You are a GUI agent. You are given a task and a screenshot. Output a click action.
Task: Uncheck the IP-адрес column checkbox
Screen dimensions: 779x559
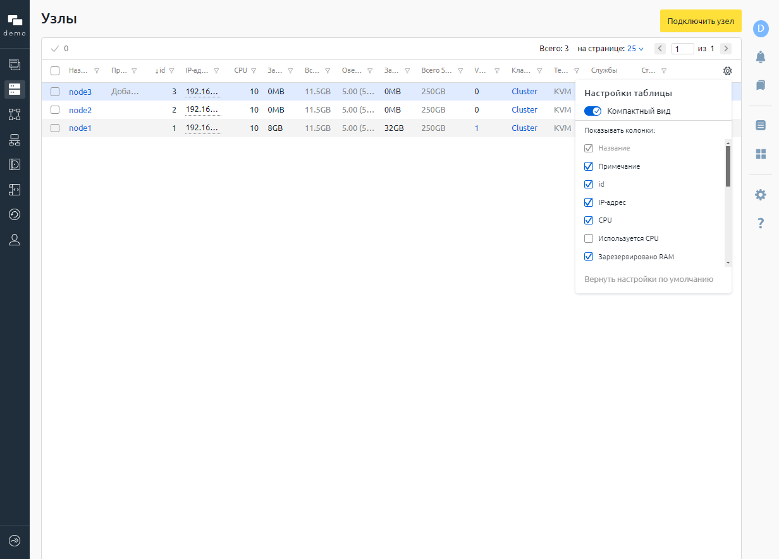coord(589,202)
